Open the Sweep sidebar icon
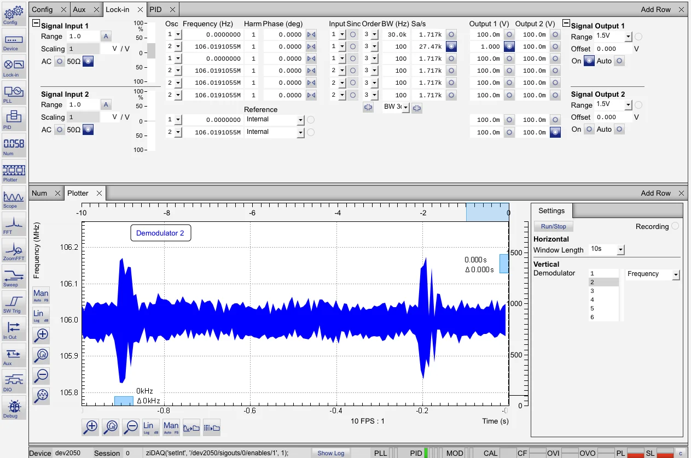 click(13, 277)
